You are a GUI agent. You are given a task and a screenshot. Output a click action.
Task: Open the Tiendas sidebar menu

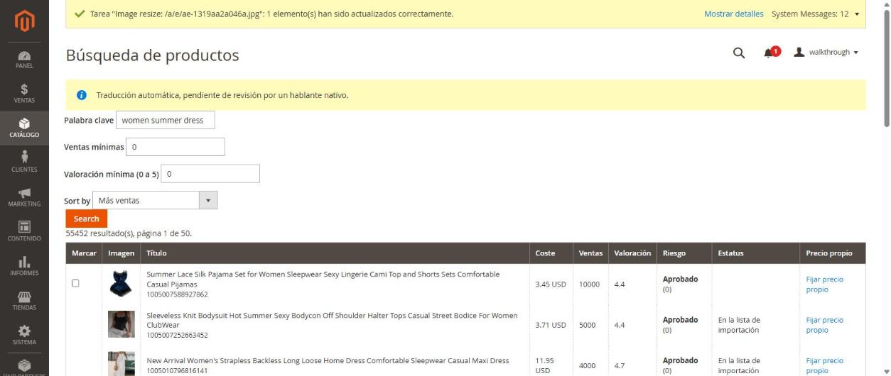coord(24,301)
